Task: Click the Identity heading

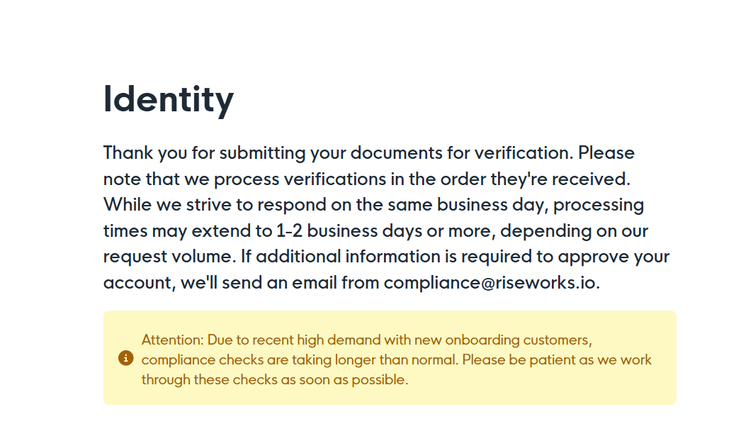Action: click(x=169, y=99)
